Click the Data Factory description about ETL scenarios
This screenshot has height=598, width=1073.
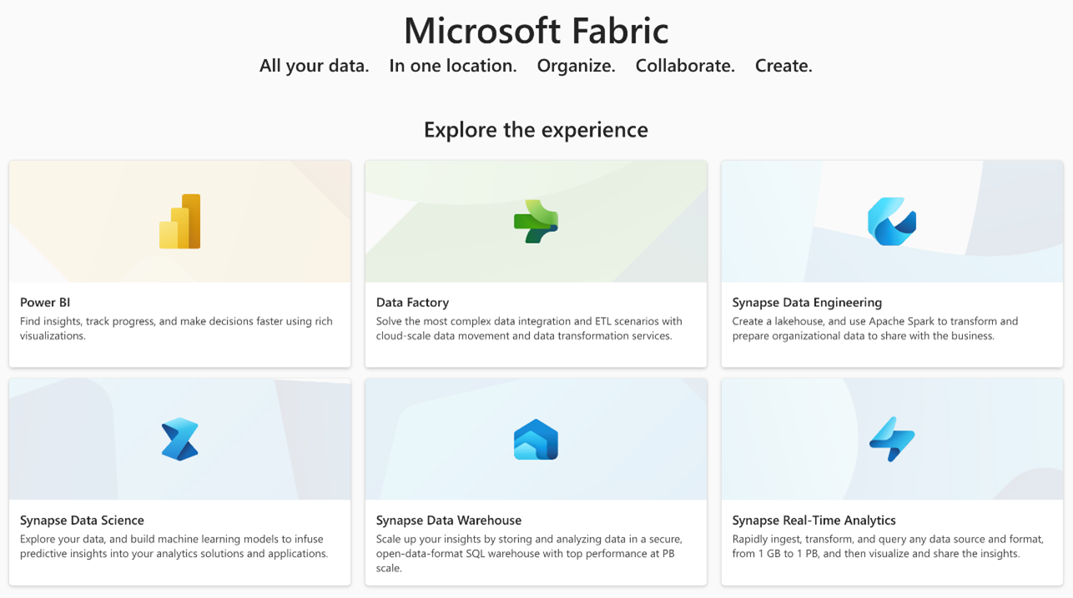(529, 329)
